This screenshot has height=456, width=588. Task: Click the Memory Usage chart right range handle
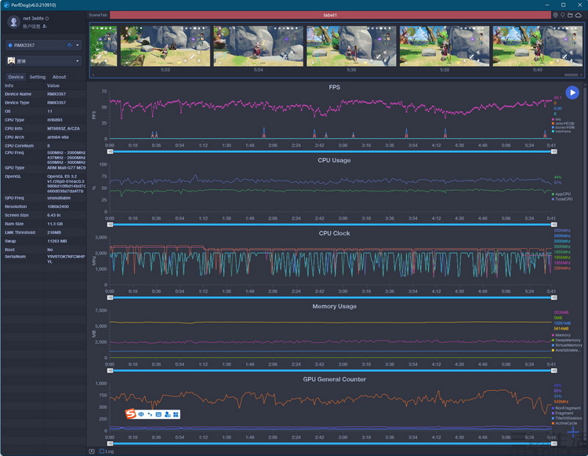[x=554, y=370]
